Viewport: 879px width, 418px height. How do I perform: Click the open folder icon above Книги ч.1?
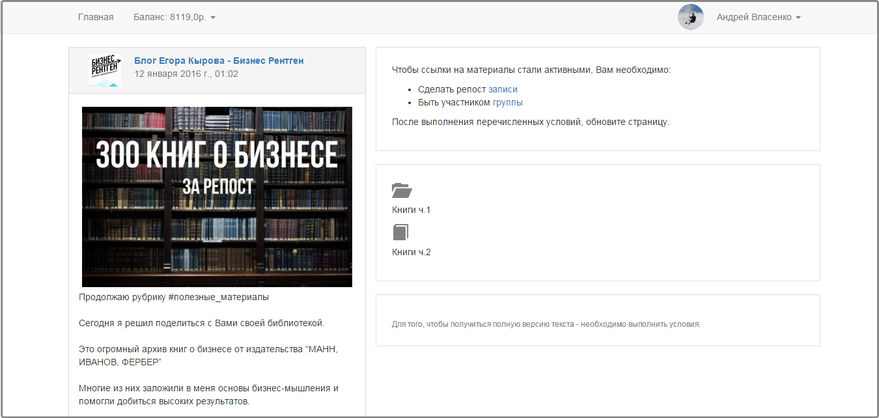coord(402,190)
